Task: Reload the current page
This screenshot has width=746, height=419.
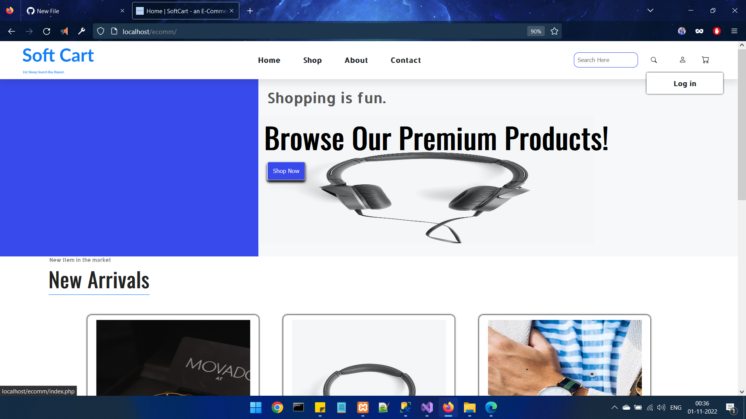Action: point(47,31)
